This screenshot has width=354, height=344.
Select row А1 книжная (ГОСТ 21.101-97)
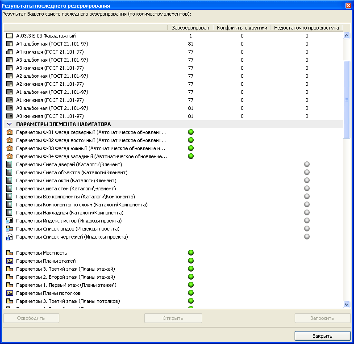(173, 100)
